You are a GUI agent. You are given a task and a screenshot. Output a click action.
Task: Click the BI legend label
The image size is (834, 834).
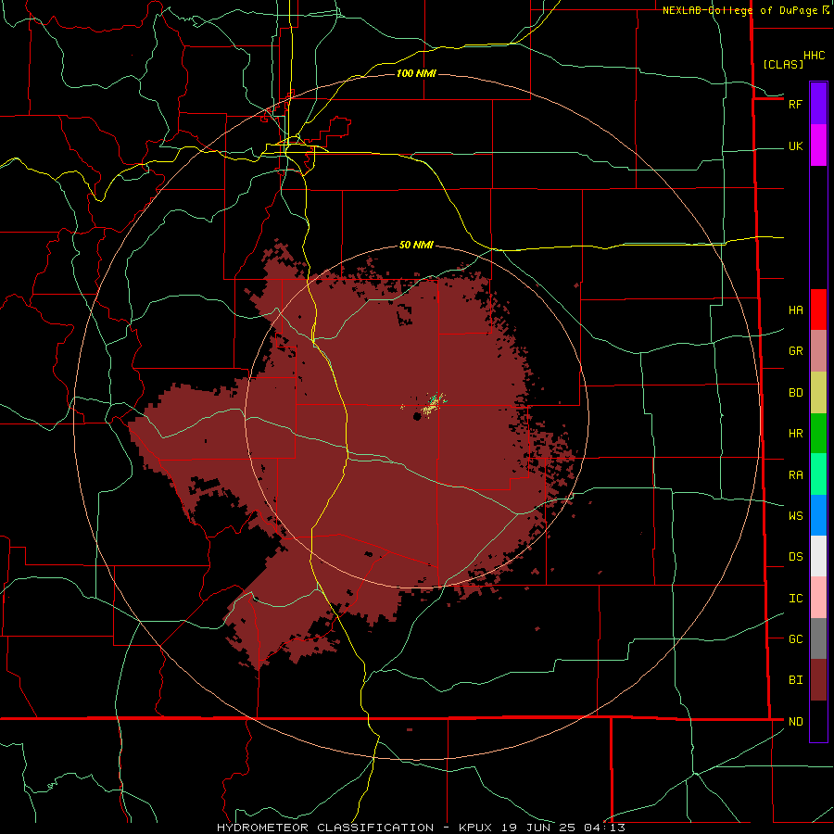[795, 680]
